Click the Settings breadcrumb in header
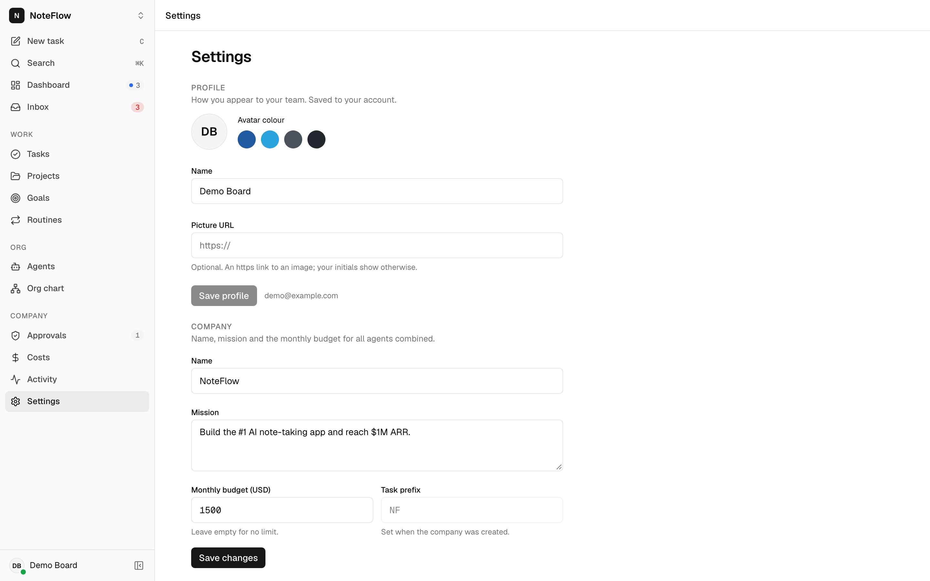The height and width of the screenshot is (581, 930). (x=183, y=15)
